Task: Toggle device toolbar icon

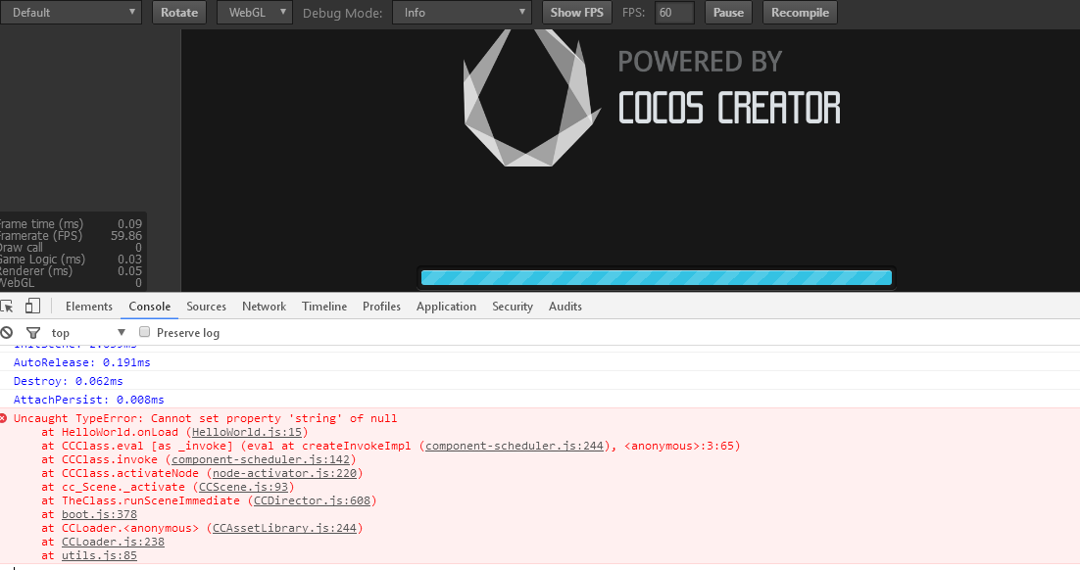Action: pos(32,306)
